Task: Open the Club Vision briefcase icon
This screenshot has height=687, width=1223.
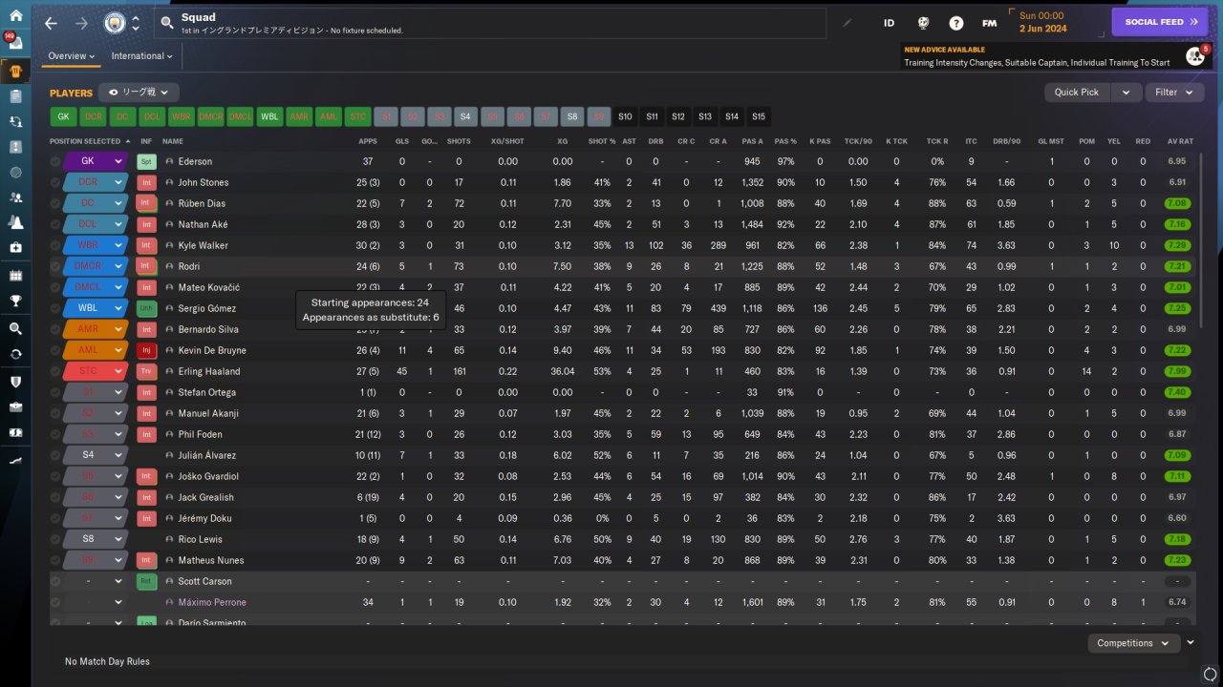Action: pos(15,406)
